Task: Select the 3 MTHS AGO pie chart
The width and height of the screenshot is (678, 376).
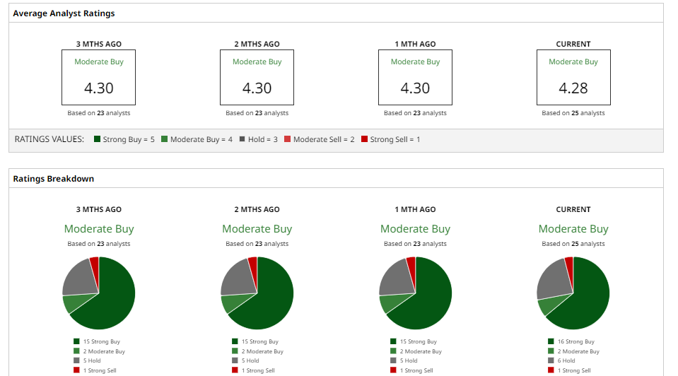Action: [x=99, y=293]
